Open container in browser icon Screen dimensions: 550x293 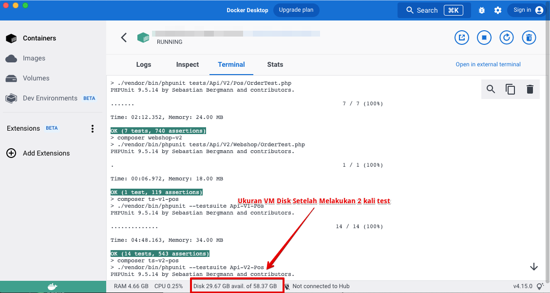click(x=462, y=38)
